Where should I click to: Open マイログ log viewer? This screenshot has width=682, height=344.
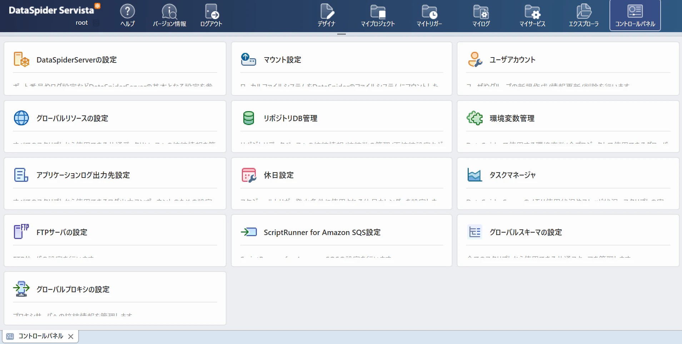pyautogui.click(x=481, y=15)
